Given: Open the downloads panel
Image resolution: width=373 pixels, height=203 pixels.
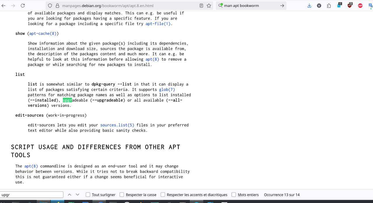Looking at the screenshot, I should 309,6.
